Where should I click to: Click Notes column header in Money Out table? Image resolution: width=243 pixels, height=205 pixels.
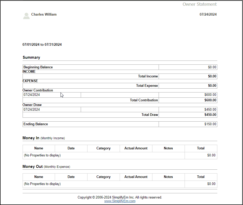coord(168,177)
